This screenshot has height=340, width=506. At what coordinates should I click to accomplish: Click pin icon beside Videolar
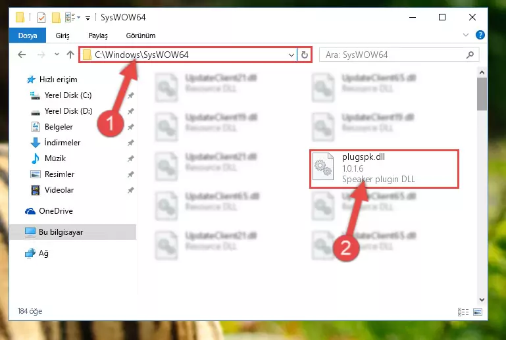pos(131,190)
